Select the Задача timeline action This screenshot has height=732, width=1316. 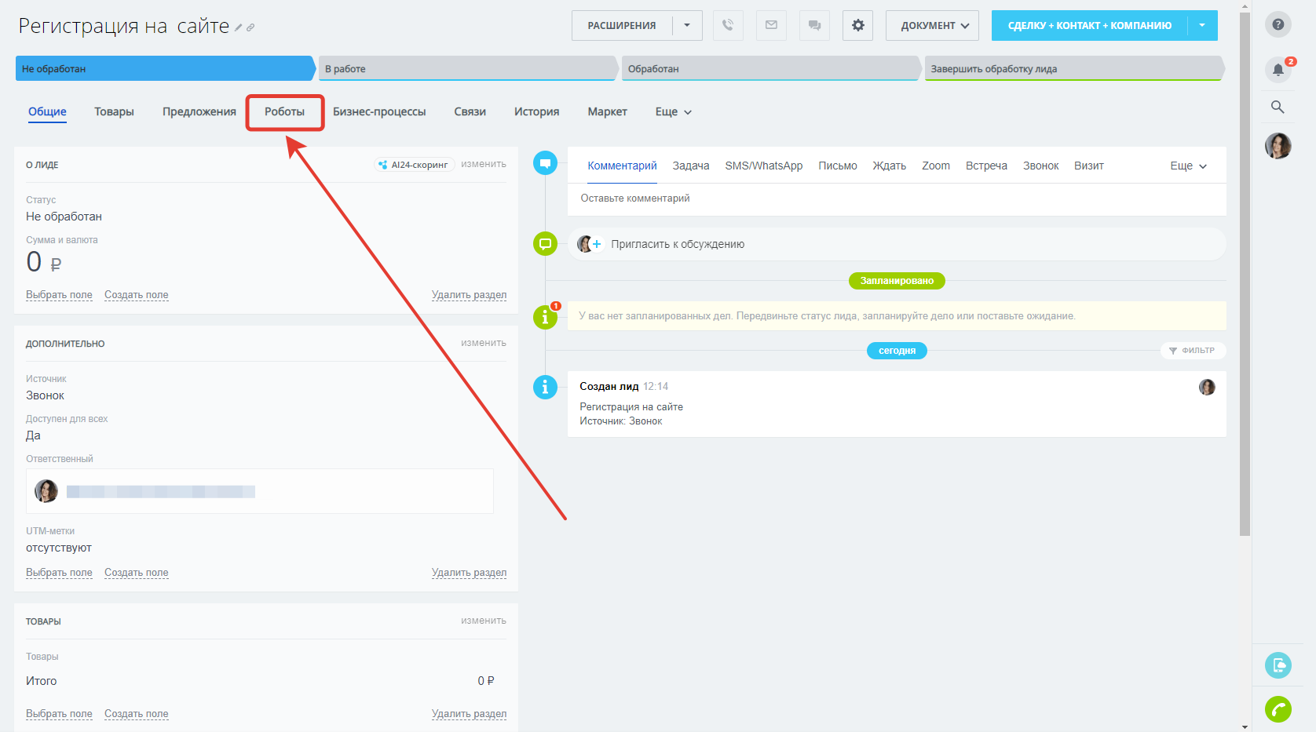(690, 166)
